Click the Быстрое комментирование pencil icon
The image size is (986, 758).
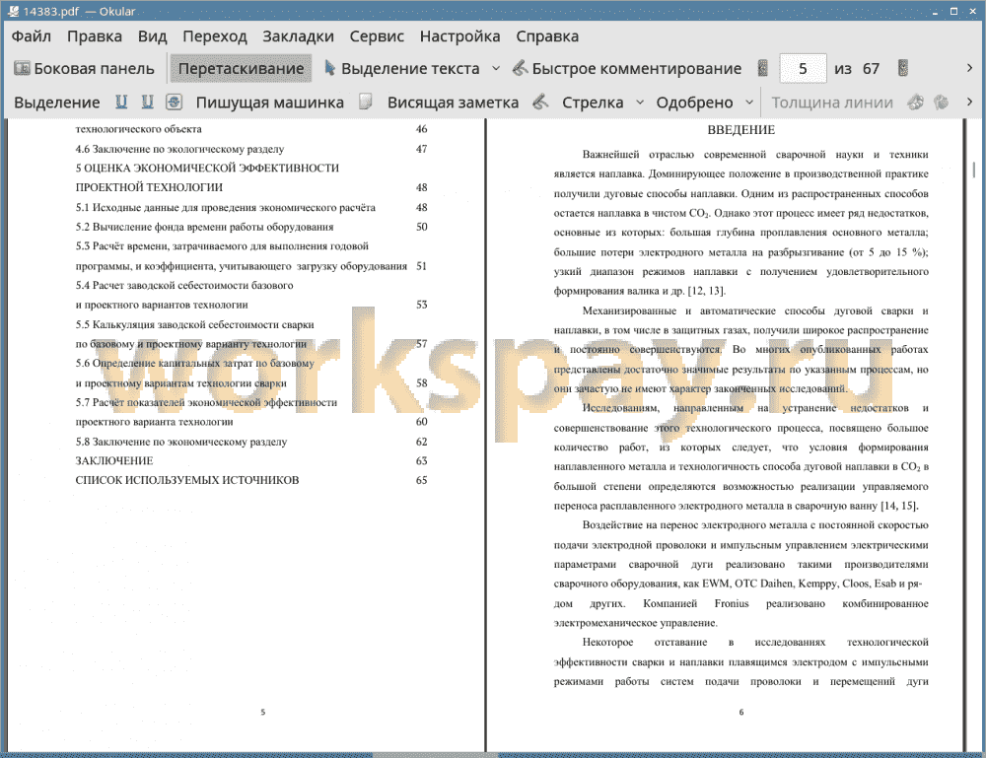(x=520, y=68)
